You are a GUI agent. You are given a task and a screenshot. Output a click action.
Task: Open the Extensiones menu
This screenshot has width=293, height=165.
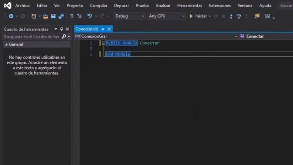220,5
